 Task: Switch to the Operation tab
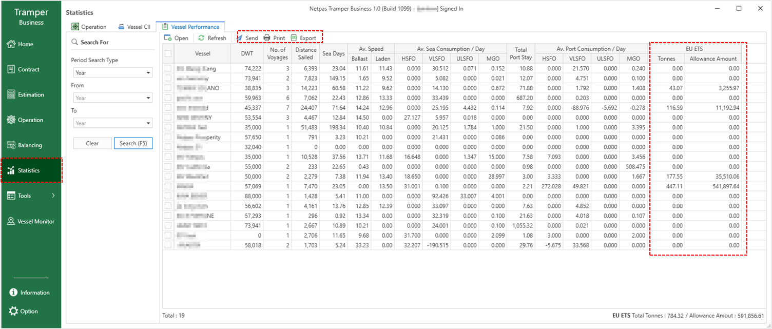pos(89,27)
